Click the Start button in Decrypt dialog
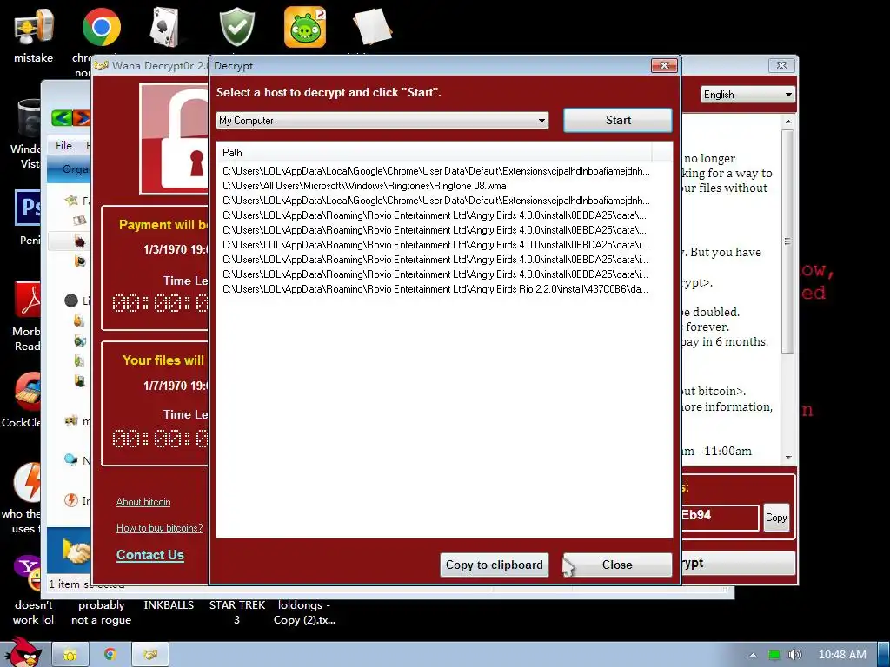This screenshot has height=667, width=890. click(x=618, y=120)
